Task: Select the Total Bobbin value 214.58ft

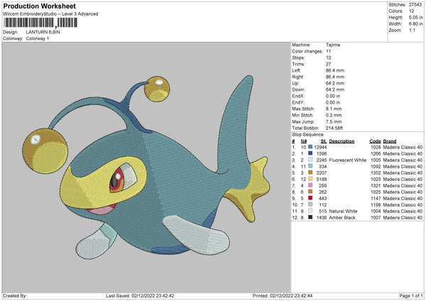Action: (x=334, y=128)
